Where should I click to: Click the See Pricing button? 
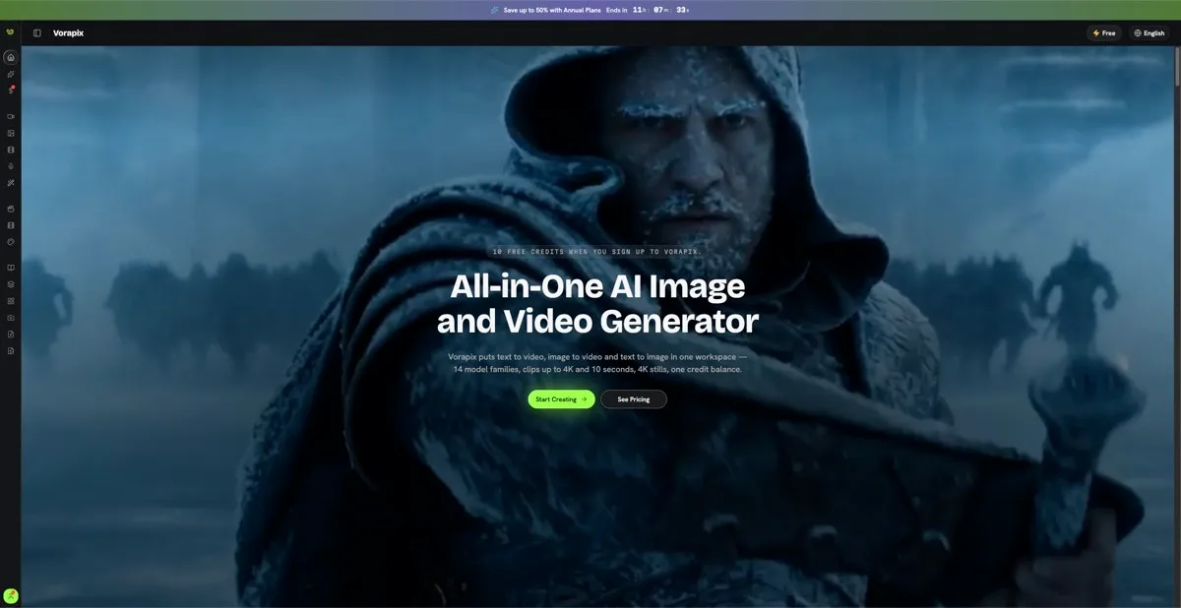click(633, 399)
